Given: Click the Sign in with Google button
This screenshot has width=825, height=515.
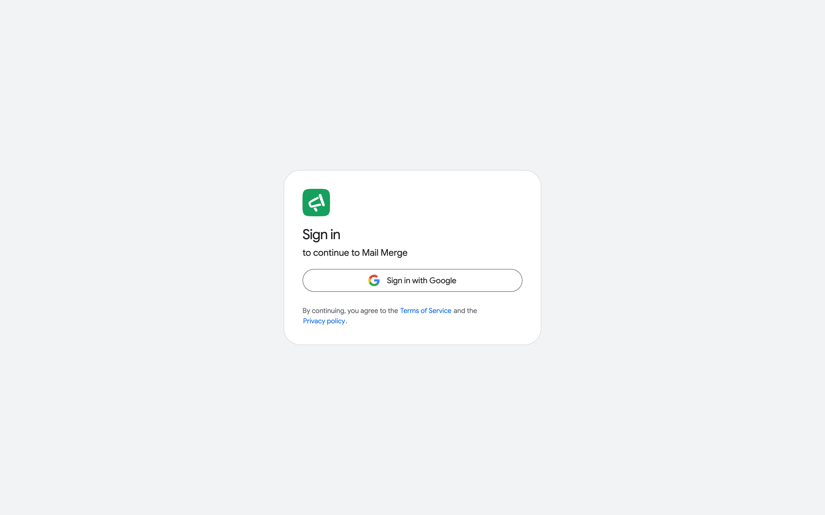Looking at the screenshot, I should pyautogui.click(x=412, y=280).
